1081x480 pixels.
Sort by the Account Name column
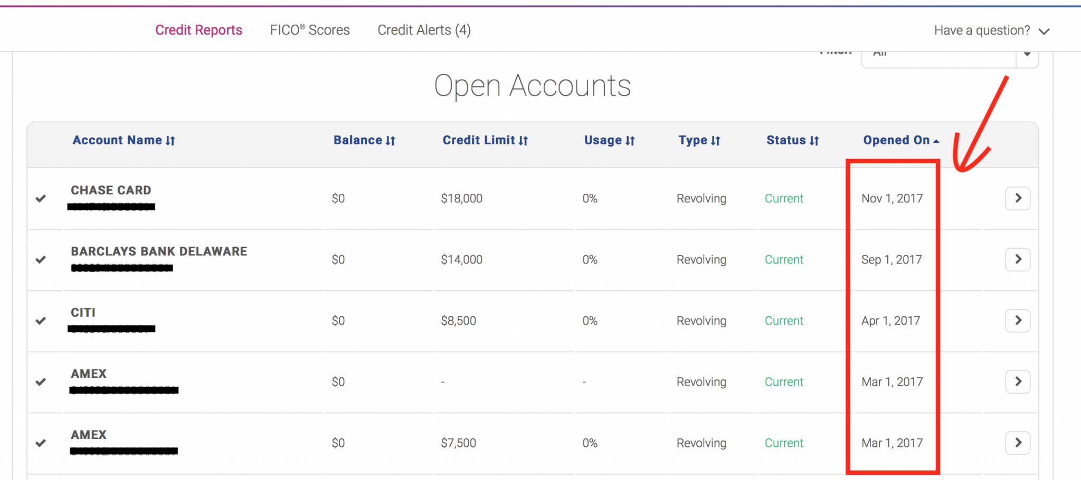coord(124,140)
